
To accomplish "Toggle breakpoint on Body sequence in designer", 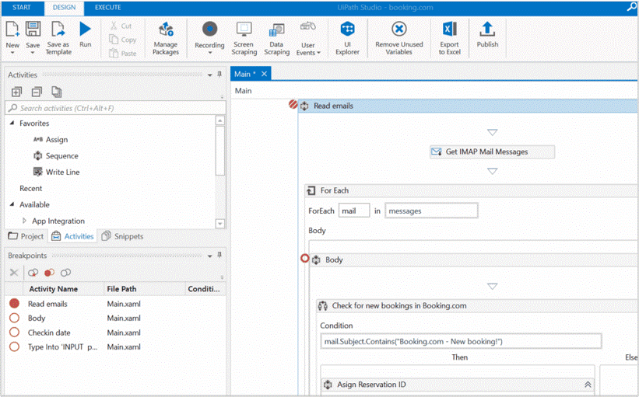I will point(305,259).
